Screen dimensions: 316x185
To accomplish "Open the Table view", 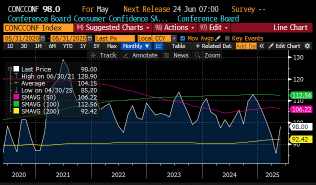I will [x=178, y=46].
